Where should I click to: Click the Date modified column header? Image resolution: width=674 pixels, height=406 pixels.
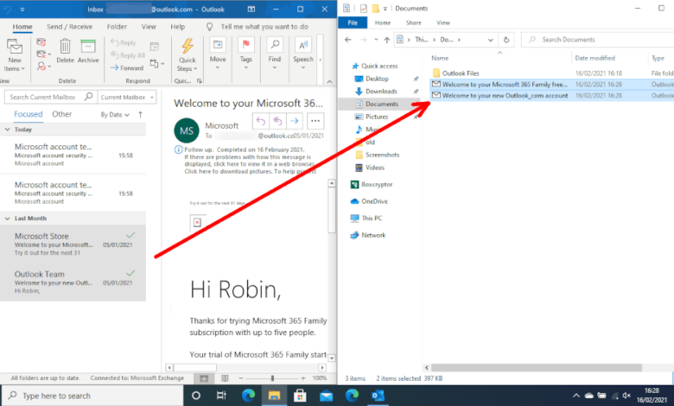tap(595, 58)
